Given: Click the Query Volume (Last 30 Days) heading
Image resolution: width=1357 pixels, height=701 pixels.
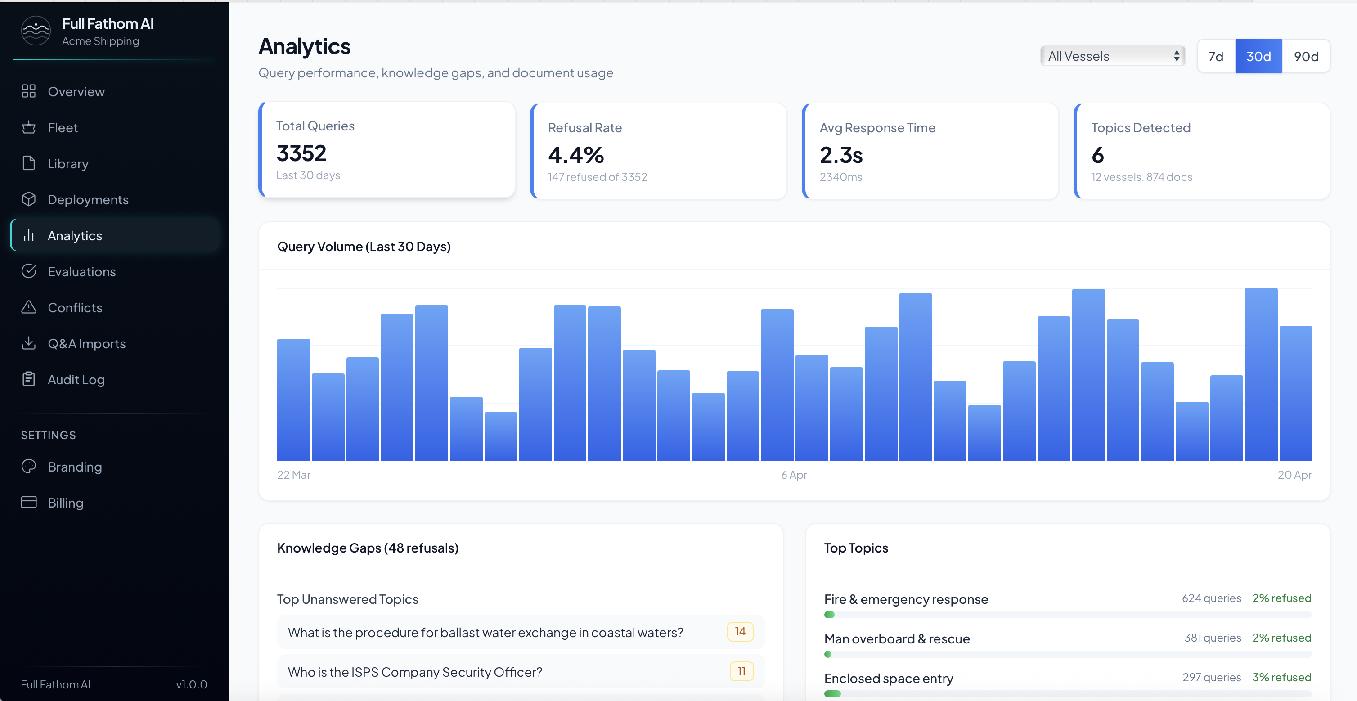Looking at the screenshot, I should (364, 246).
